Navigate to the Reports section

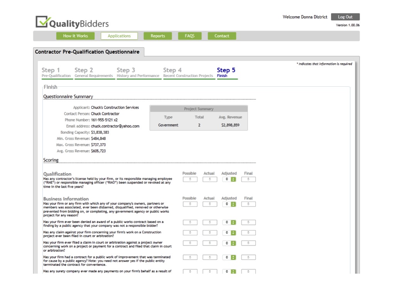pos(157,35)
